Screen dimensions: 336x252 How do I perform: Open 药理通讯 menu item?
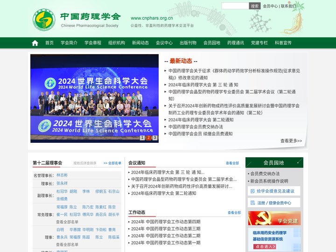click(236, 42)
